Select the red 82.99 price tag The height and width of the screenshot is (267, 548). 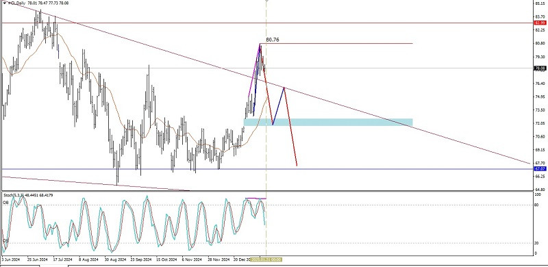[x=540, y=23]
